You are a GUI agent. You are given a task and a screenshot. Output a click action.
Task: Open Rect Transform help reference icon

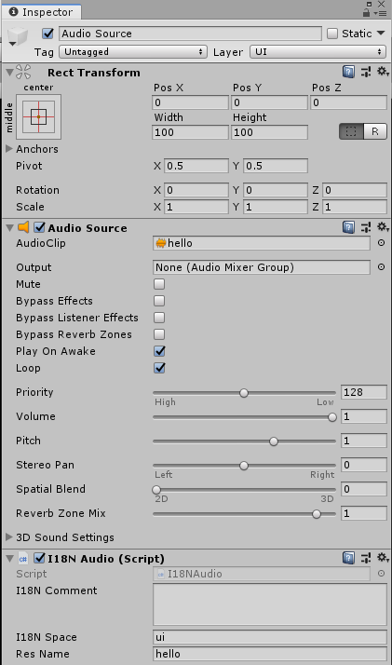348,72
